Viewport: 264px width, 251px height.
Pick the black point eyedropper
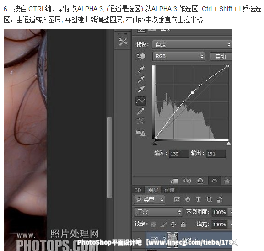point(141,69)
